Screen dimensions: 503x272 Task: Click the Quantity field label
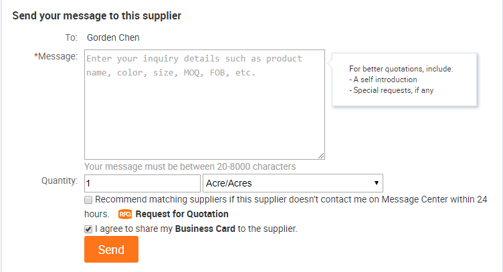pos(60,180)
